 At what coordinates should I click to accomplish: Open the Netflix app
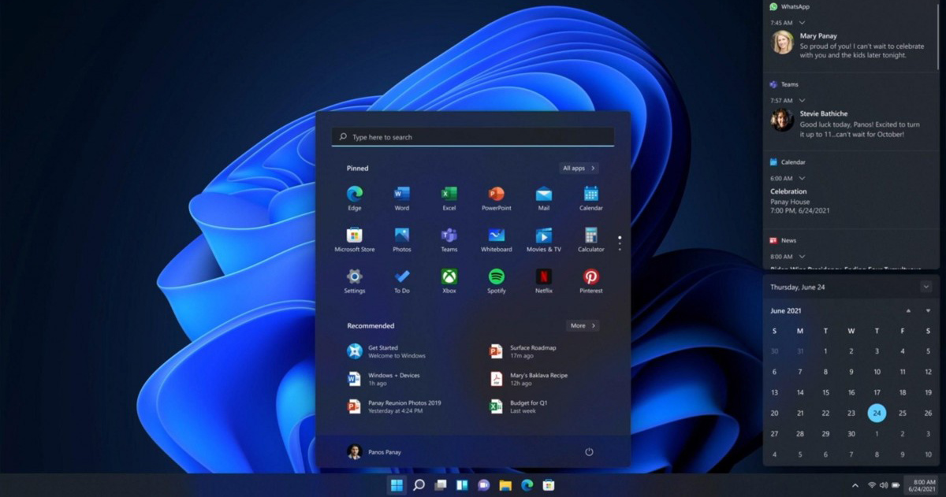[x=544, y=281]
